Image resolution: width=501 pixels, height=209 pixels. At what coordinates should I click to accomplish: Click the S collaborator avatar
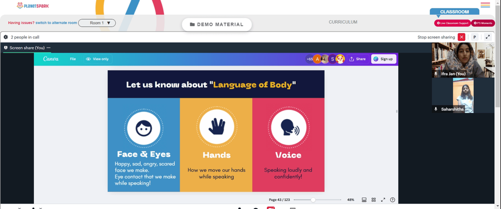[333, 59]
